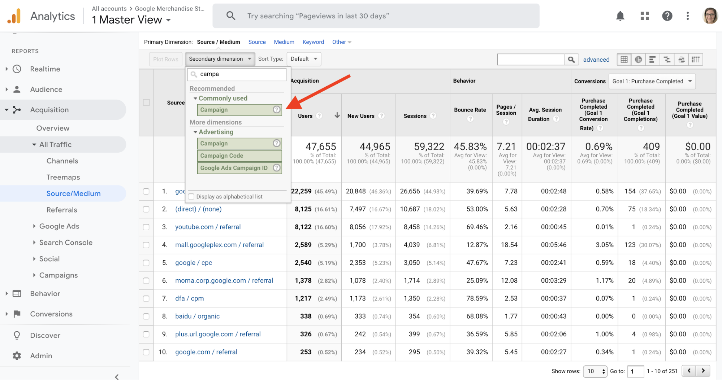Check the (direct) / (none) row checkbox
This screenshot has height=380, width=722.
146,209
